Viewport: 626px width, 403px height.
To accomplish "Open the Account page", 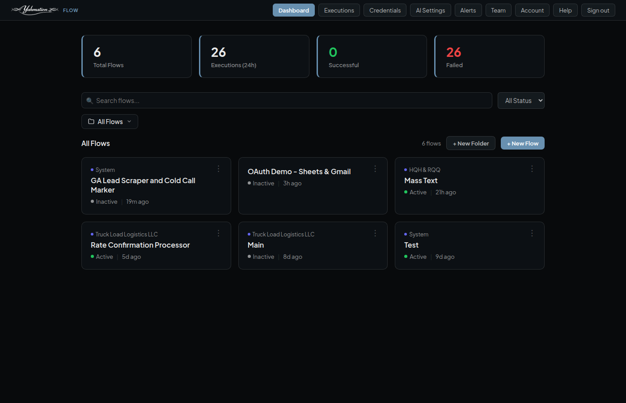I will pos(532,10).
